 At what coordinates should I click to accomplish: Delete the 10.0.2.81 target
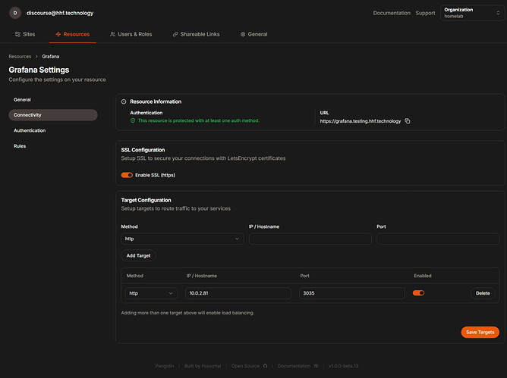coord(483,293)
